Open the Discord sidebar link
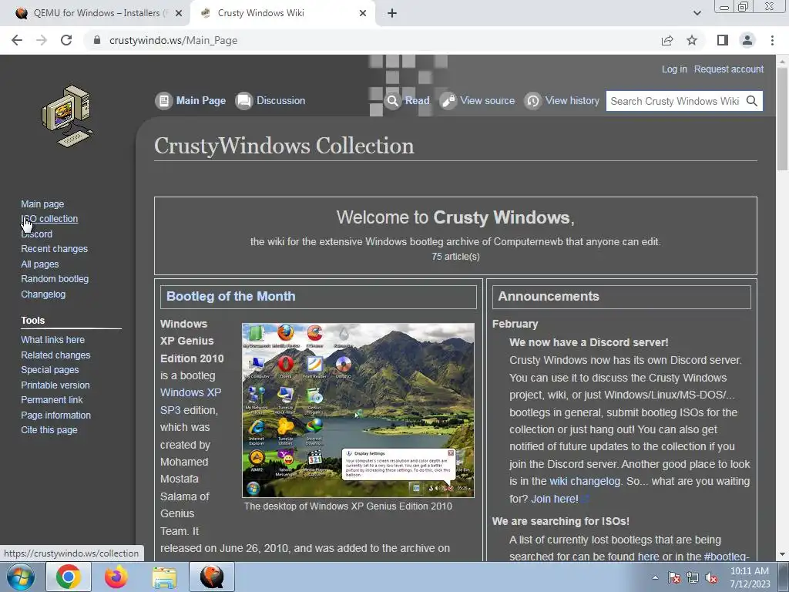This screenshot has height=592, width=789. tap(37, 234)
